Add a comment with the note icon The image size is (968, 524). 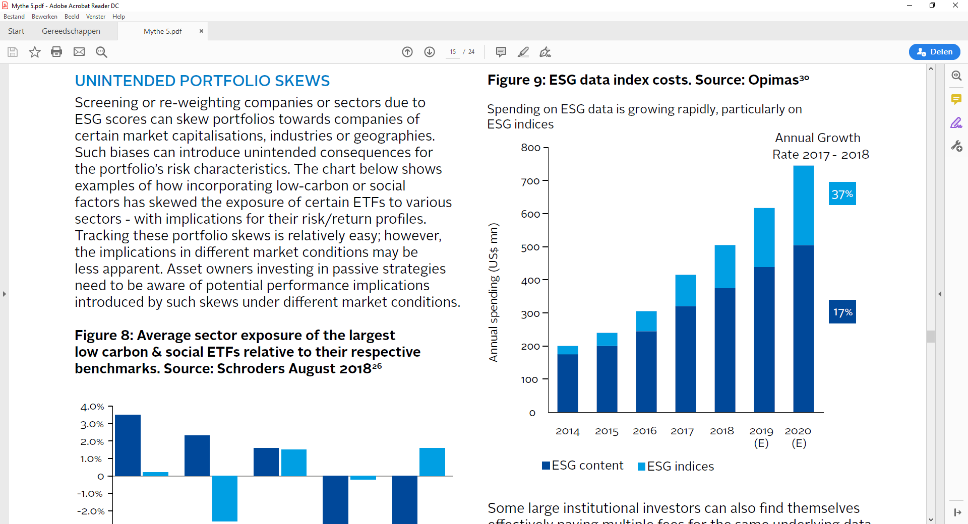pos(501,52)
